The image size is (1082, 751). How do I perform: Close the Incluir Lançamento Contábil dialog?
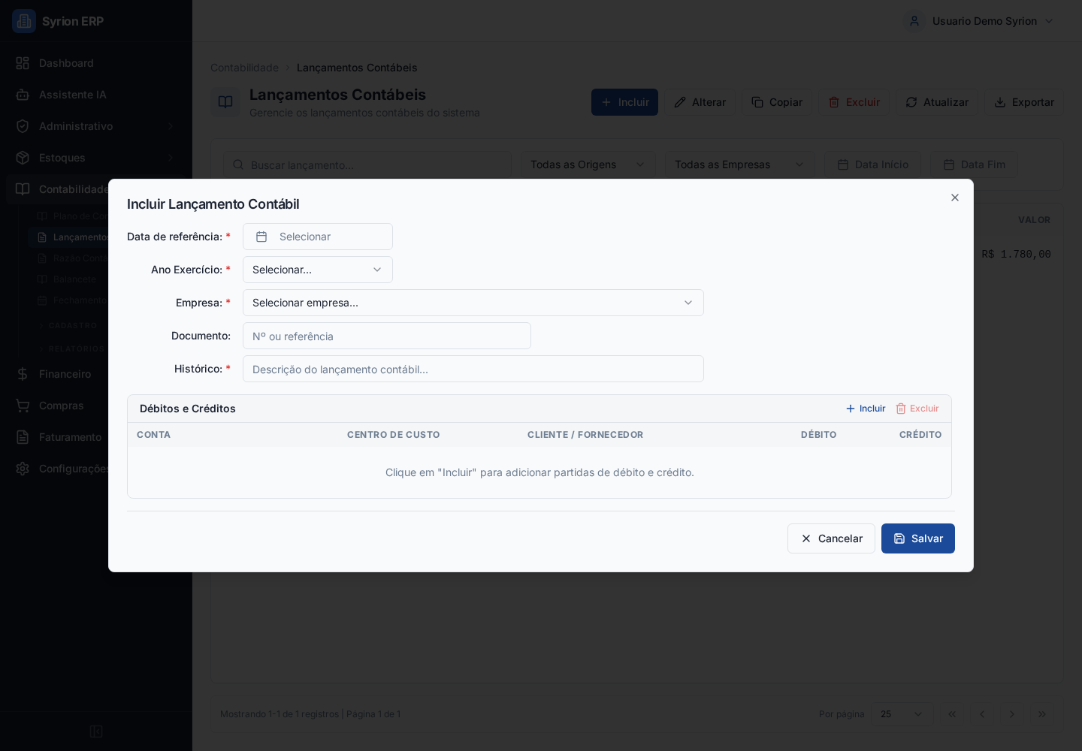point(955,198)
